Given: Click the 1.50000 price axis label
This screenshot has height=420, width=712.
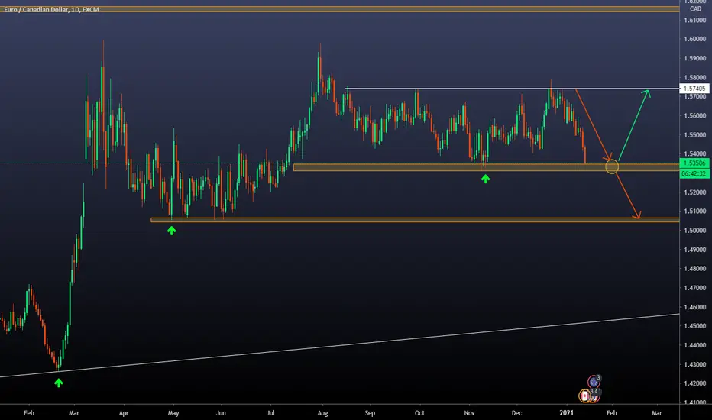Looking at the screenshot, I should [694, 230].
